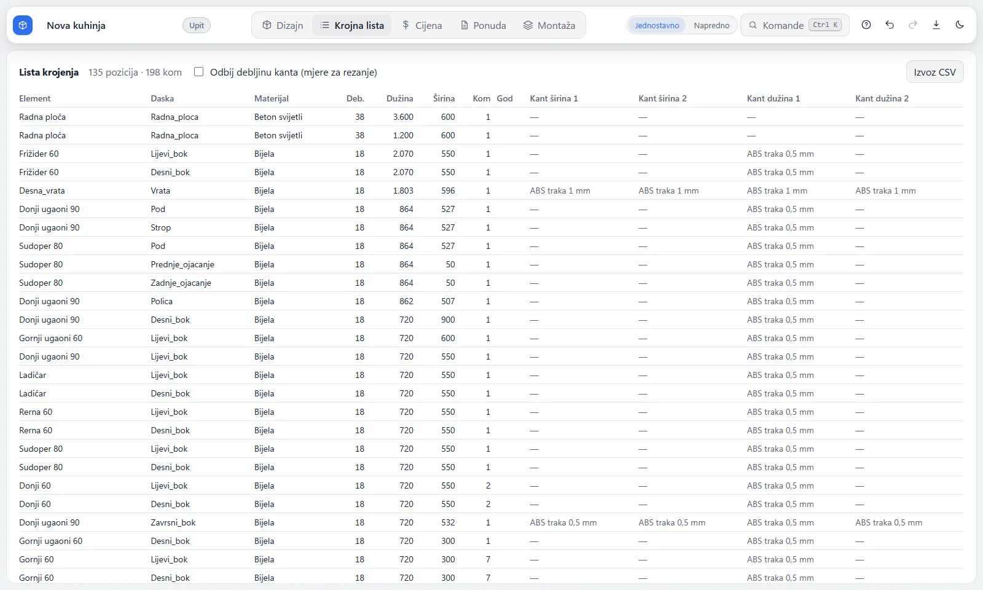Click the Prednje_ojacanje cell

[x=182, y=264]
